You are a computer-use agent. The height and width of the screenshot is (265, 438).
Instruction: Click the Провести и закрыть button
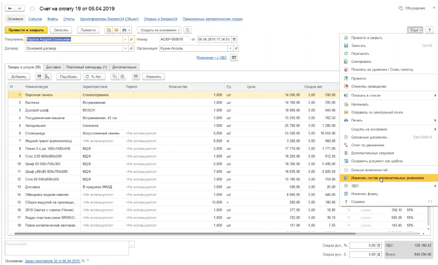pyautogui.click(x=26, y=30)
